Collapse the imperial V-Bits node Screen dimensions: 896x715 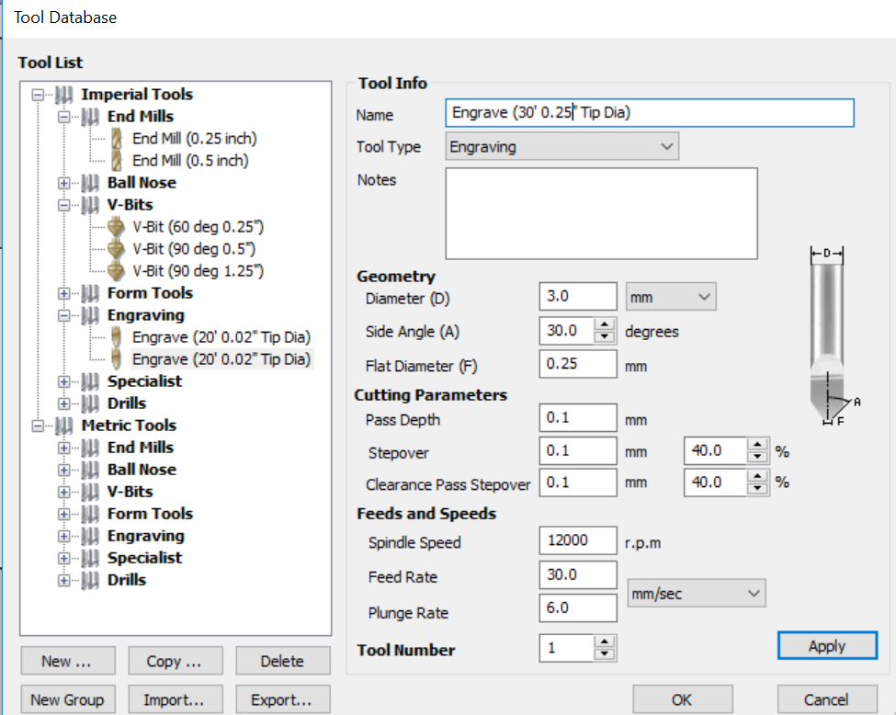point(64,205)
